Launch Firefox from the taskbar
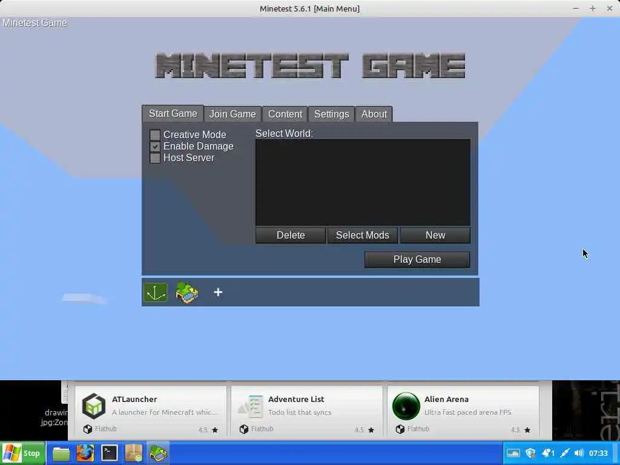The width and height of the screenshot is (620, 465). pos(85,453)
